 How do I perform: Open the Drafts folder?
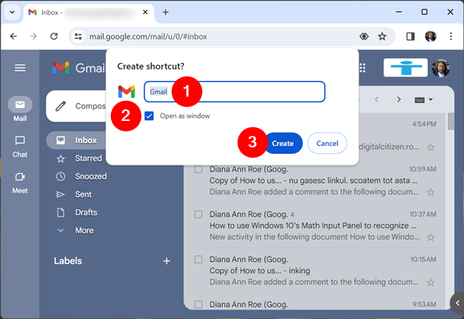click(86, 212)
